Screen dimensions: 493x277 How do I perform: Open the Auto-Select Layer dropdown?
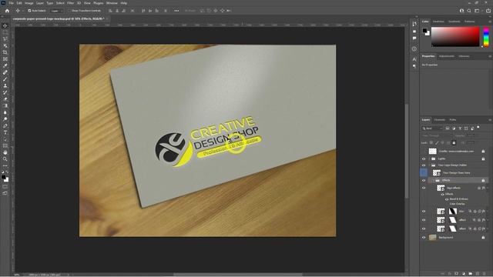56,11
